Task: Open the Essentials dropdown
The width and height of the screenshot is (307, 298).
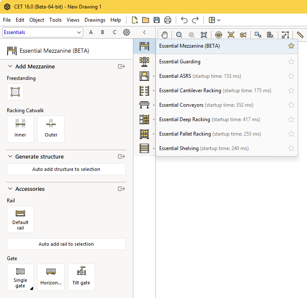Action: pos(42,32)
